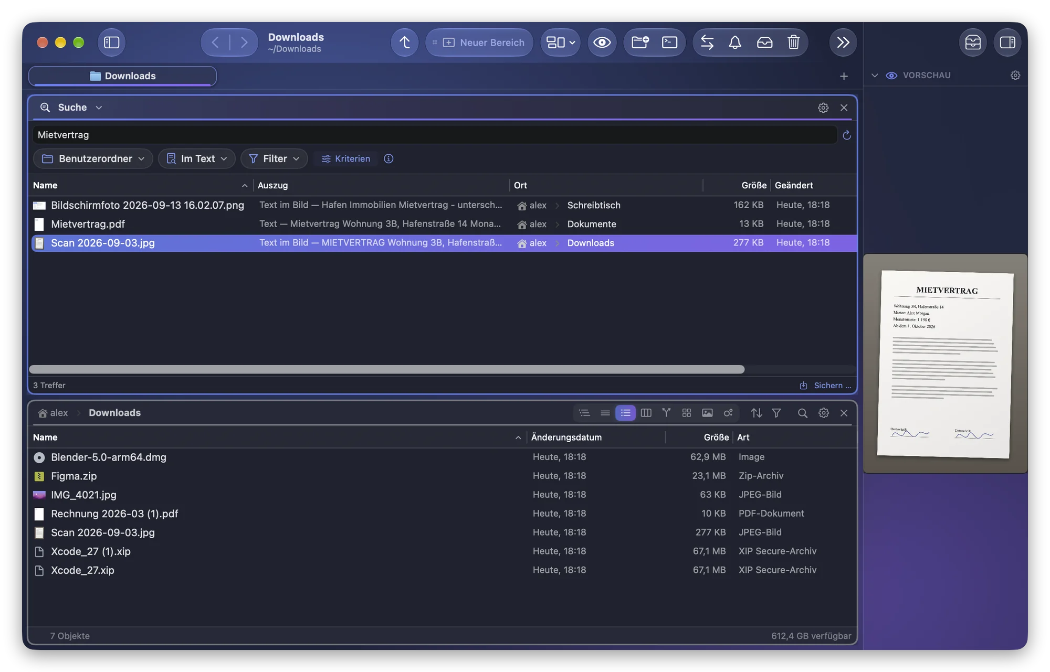Click the trash icon in toolbar
The height and width of the screenshot is (672, 1050).
click(x=793, y=42)
